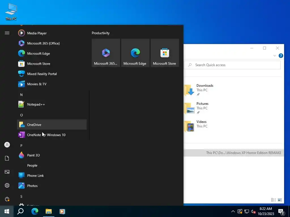290x217 pixels.
Task: Open File Explorer Help icon
Action: click(x=281, y=56)
